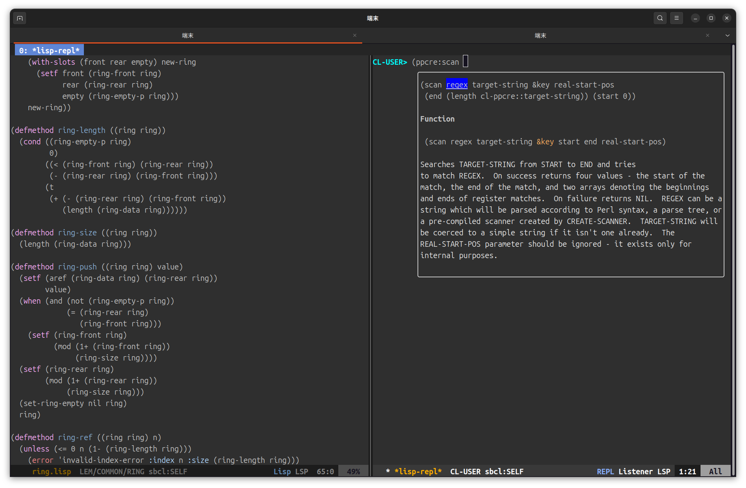Click the terminal window vertical scrollbar

(x=733, y=260)
